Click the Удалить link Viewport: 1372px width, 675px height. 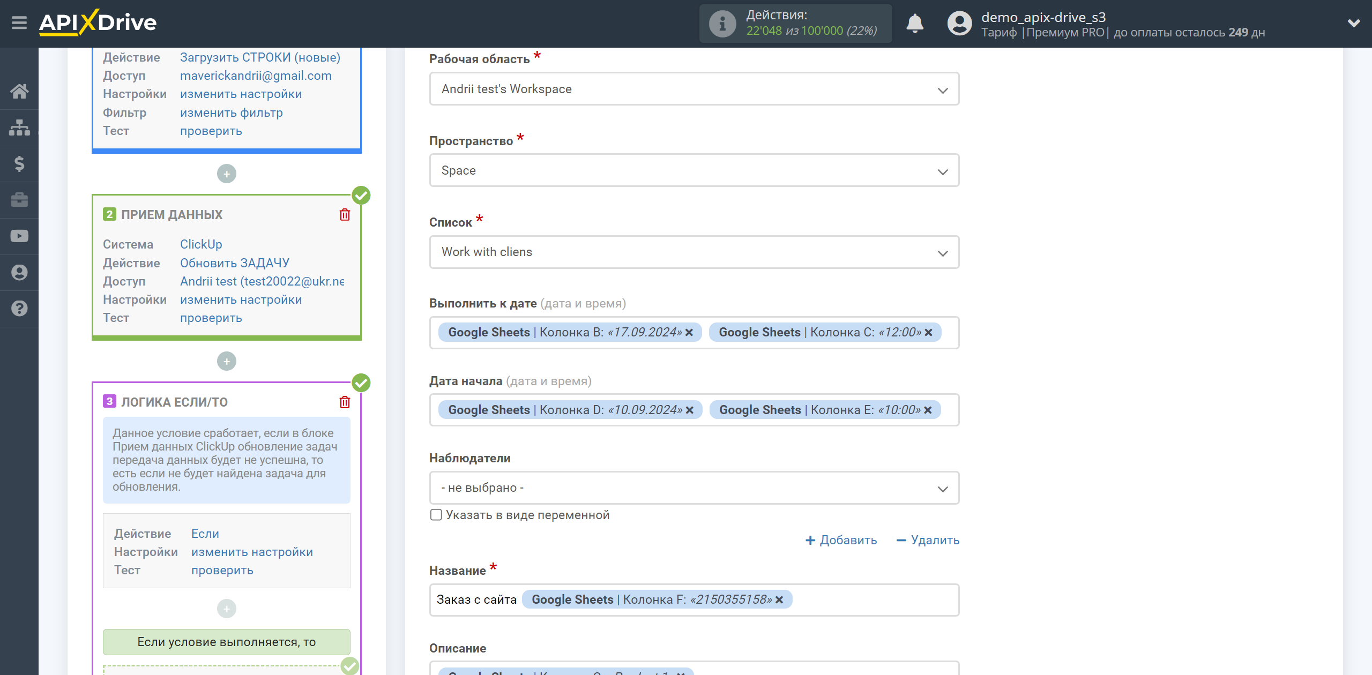[x=928, y=540]
